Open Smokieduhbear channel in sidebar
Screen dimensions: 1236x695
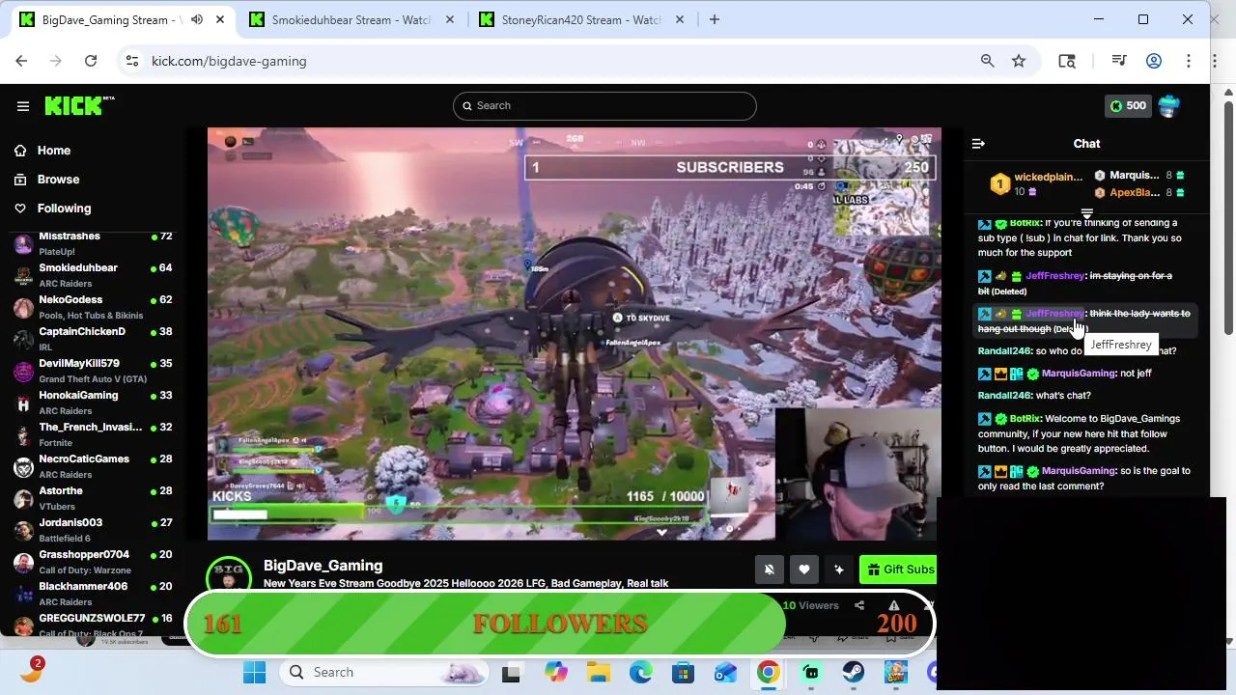(x=94, y=275)
